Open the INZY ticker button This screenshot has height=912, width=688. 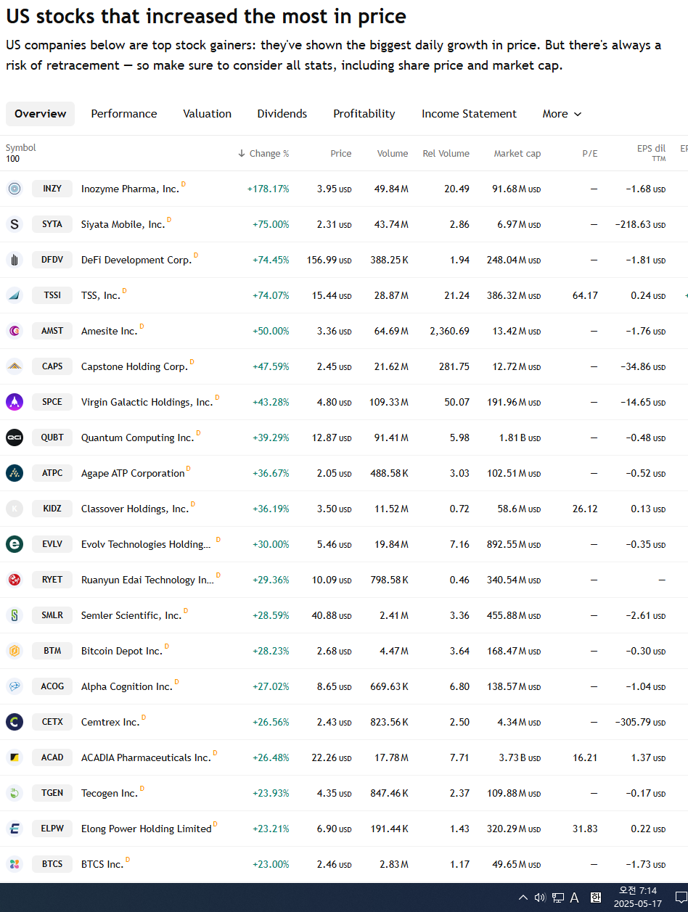click(52, 189)
